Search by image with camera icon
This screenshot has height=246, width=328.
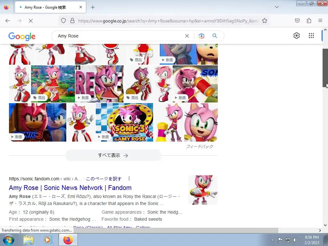[201, 36]
